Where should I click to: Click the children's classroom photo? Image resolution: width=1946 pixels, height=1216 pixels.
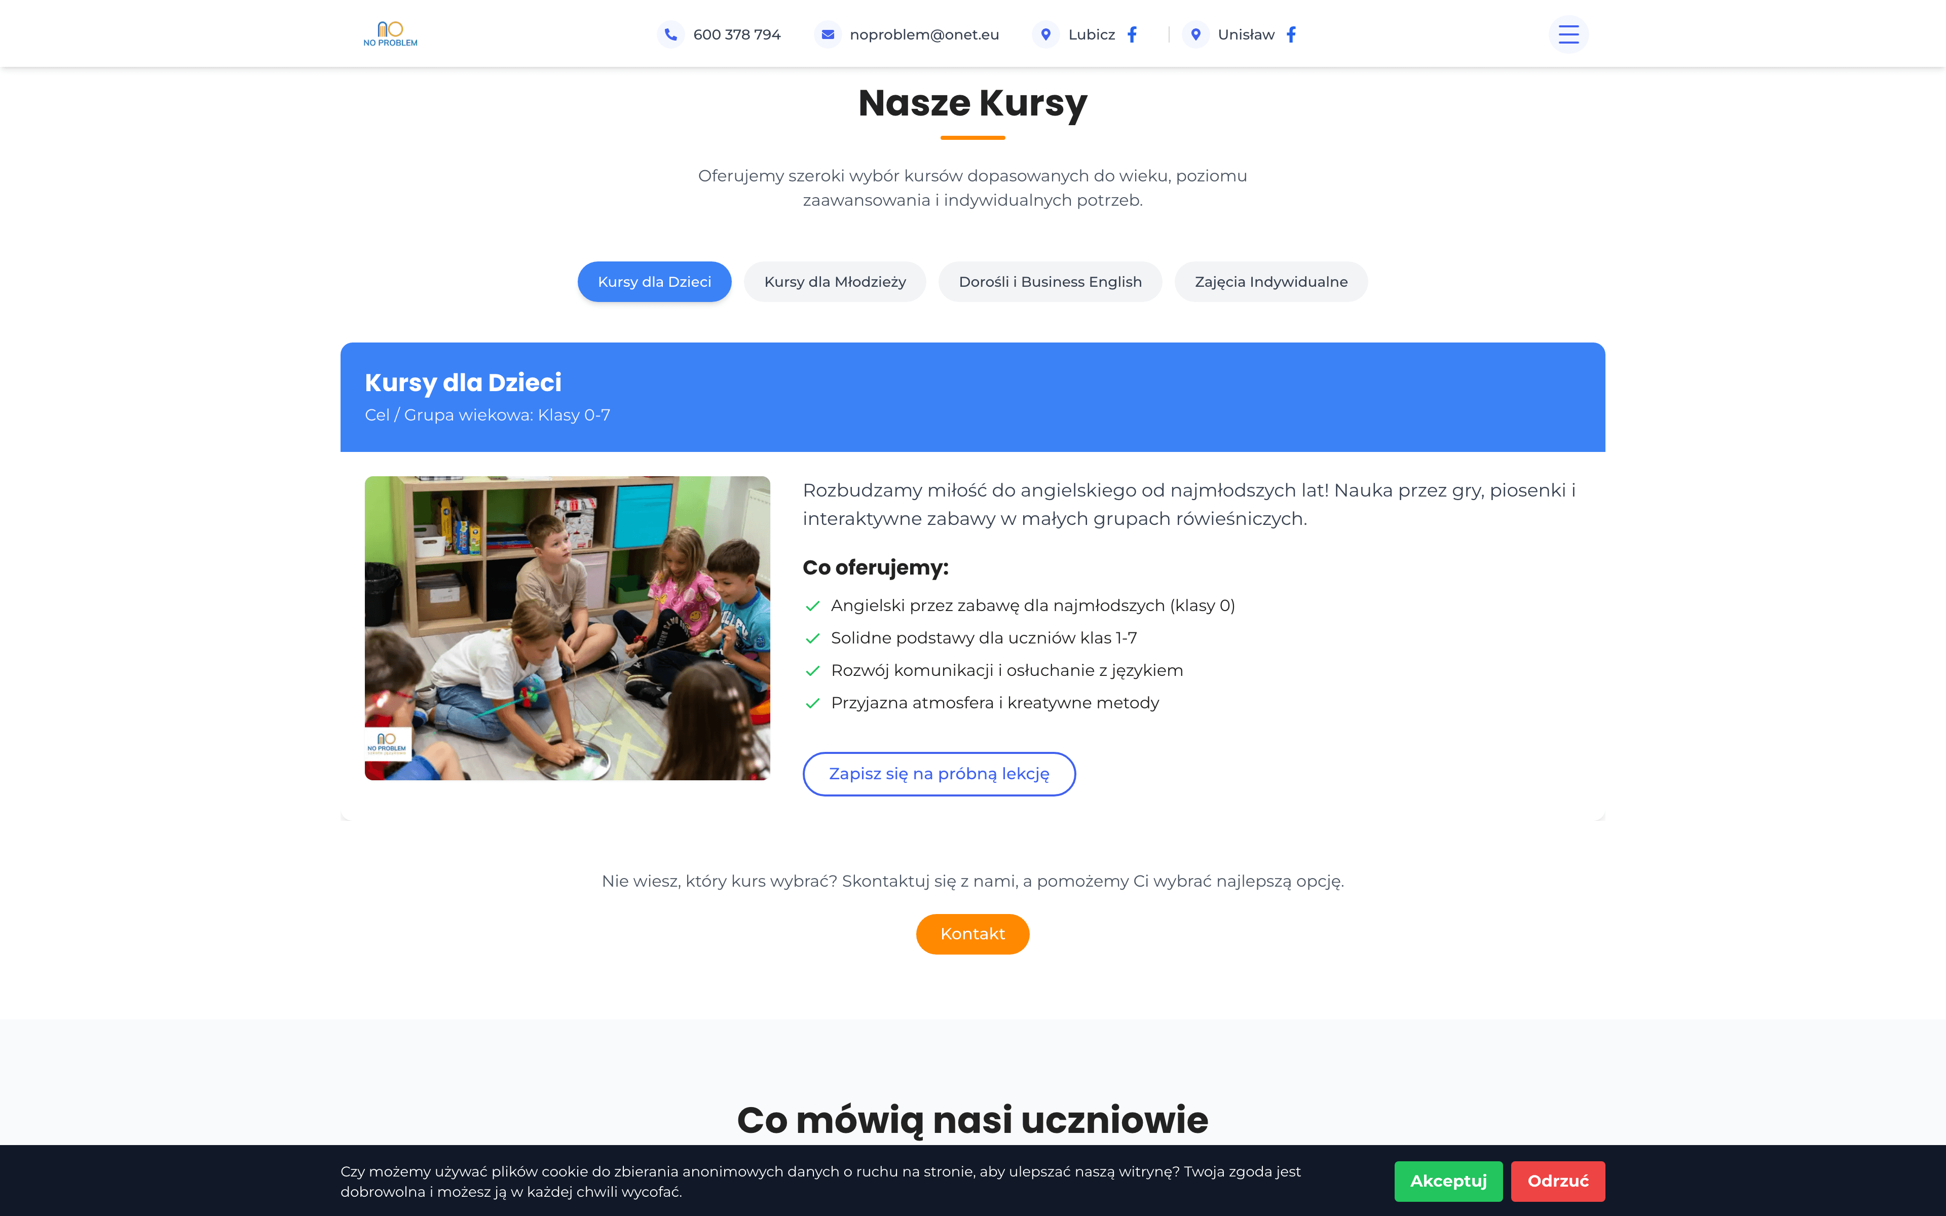point(567,627)
